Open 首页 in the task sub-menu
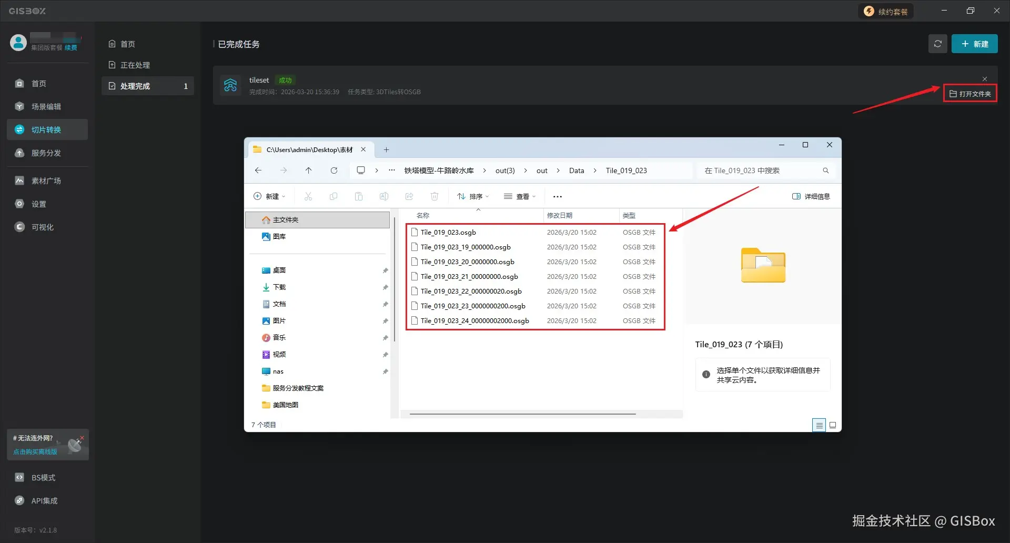This screenshot has width=1010, height=543. [147, 44]
